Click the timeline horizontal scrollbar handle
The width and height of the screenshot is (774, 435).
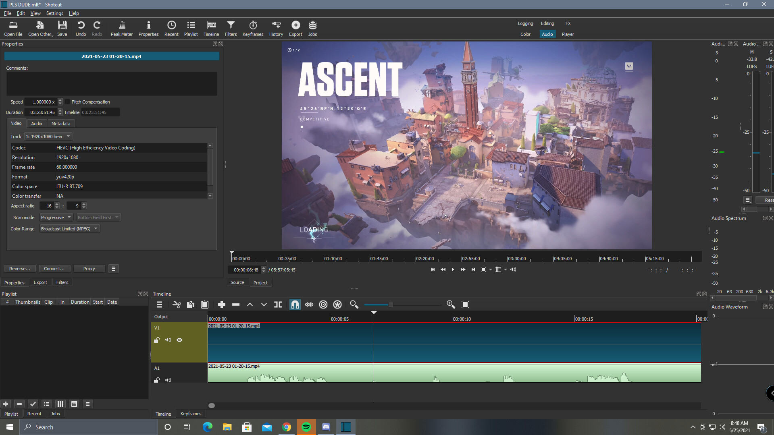212,406
